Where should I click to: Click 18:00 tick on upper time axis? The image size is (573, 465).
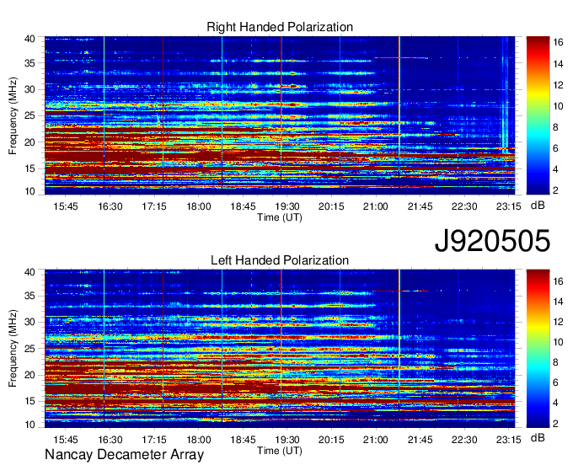[x=199, y=206]
